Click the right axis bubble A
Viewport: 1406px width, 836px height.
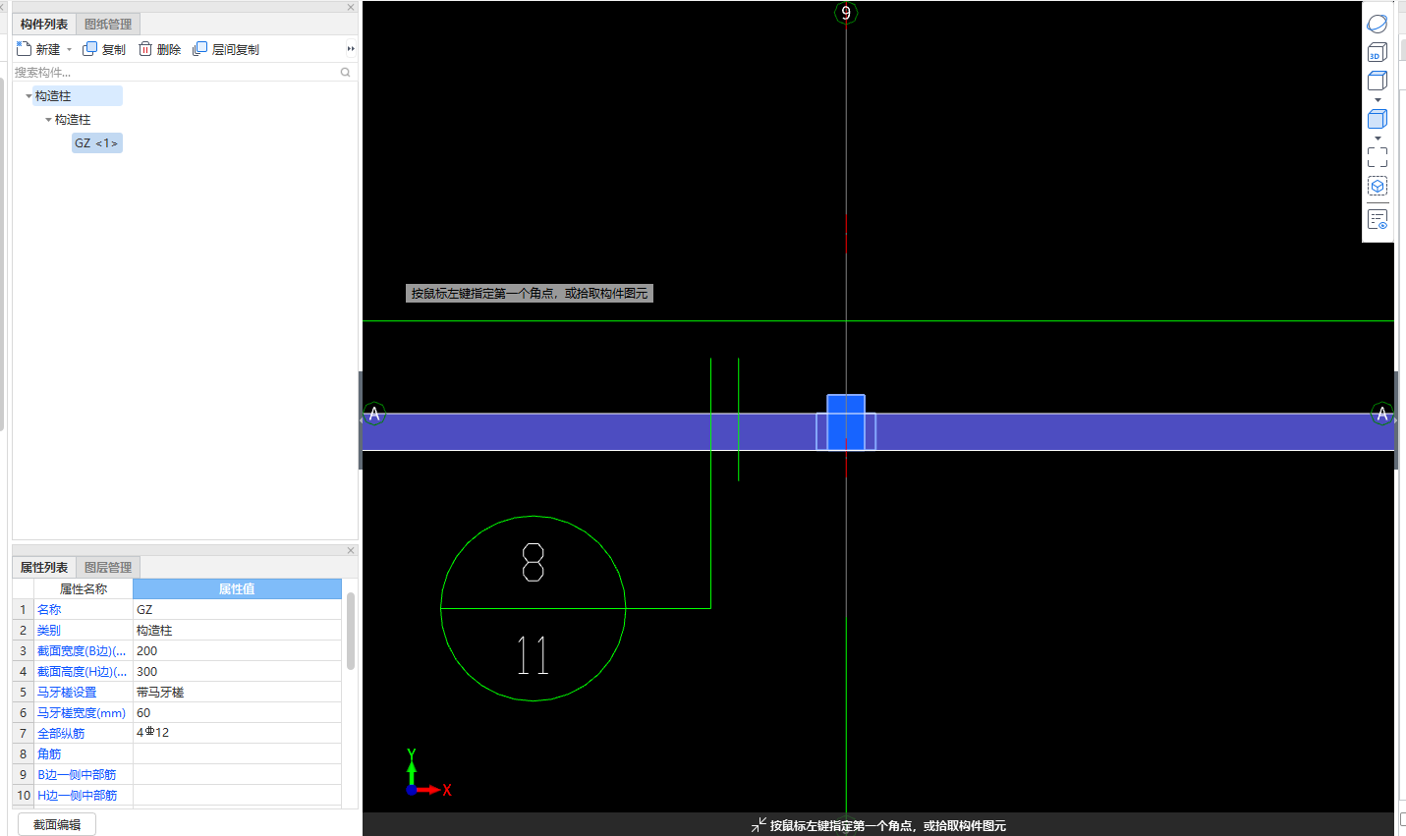click(1382, 414)
